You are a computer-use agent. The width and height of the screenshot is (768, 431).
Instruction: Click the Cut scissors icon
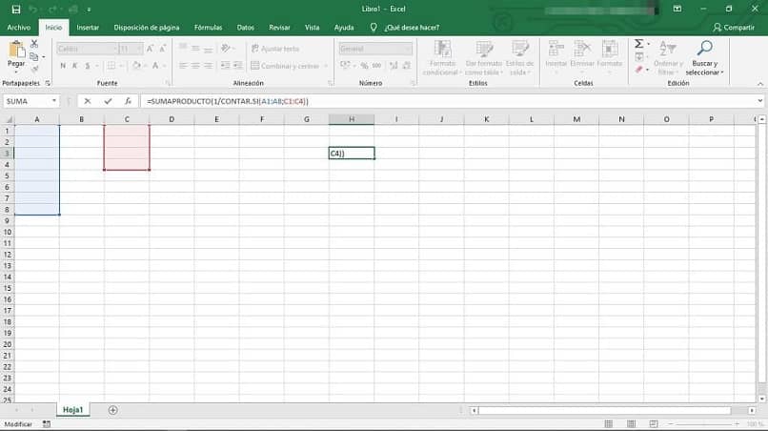(x=34, y=44)
